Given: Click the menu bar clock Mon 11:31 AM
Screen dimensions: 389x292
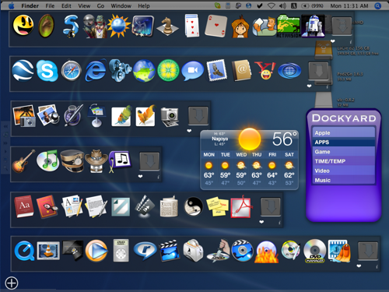Looking at the screenshot, I should pos(349,5).
